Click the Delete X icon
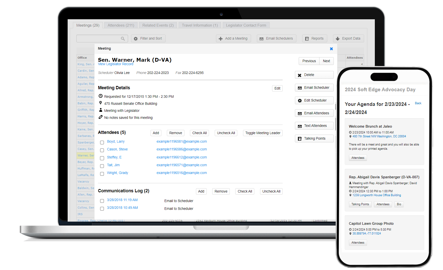The height and width of the screenshot is (270, 443). (x=300, y=75)
